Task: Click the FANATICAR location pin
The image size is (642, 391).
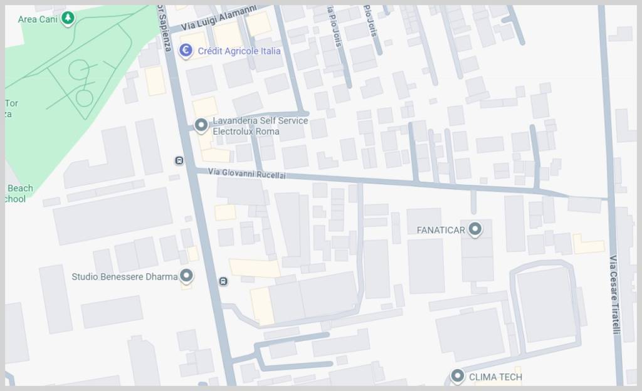Action: tap(475, 229)
